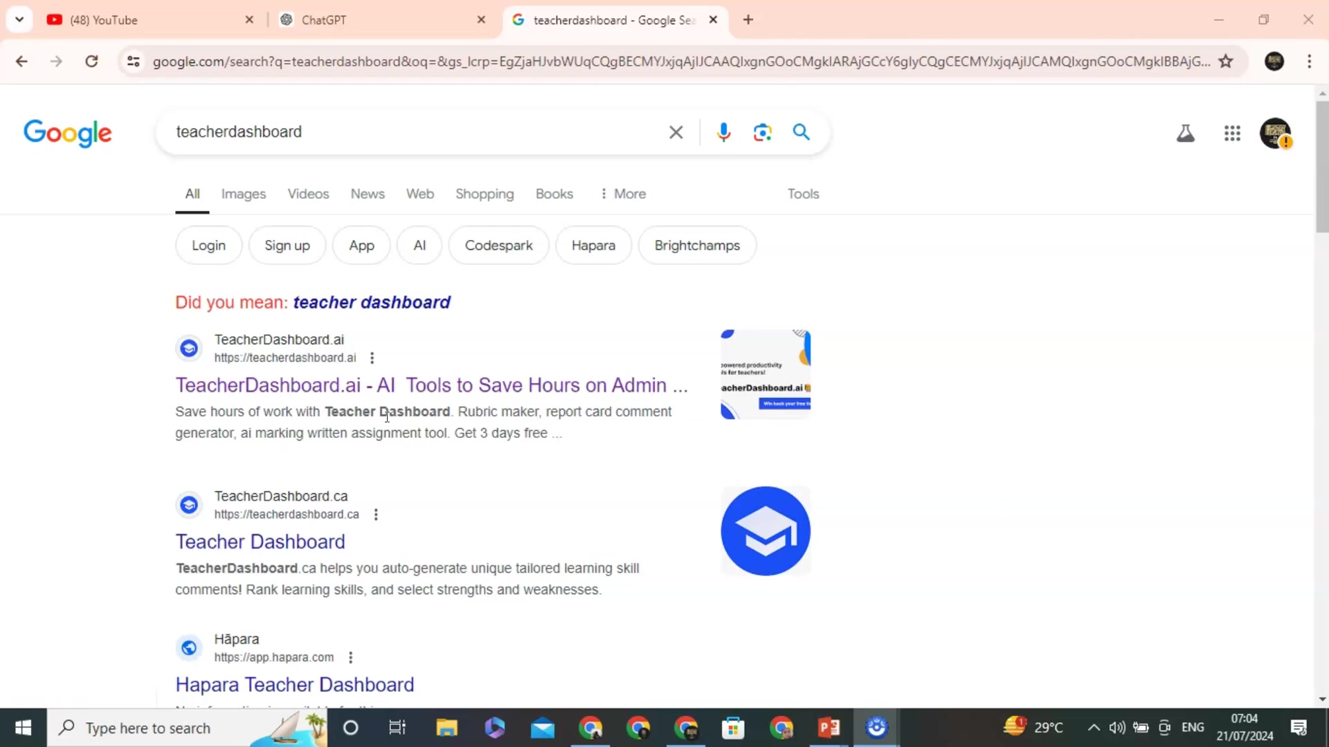
Task: Open PowerPoint from taskbar
Action: click(x=829, y=728)
